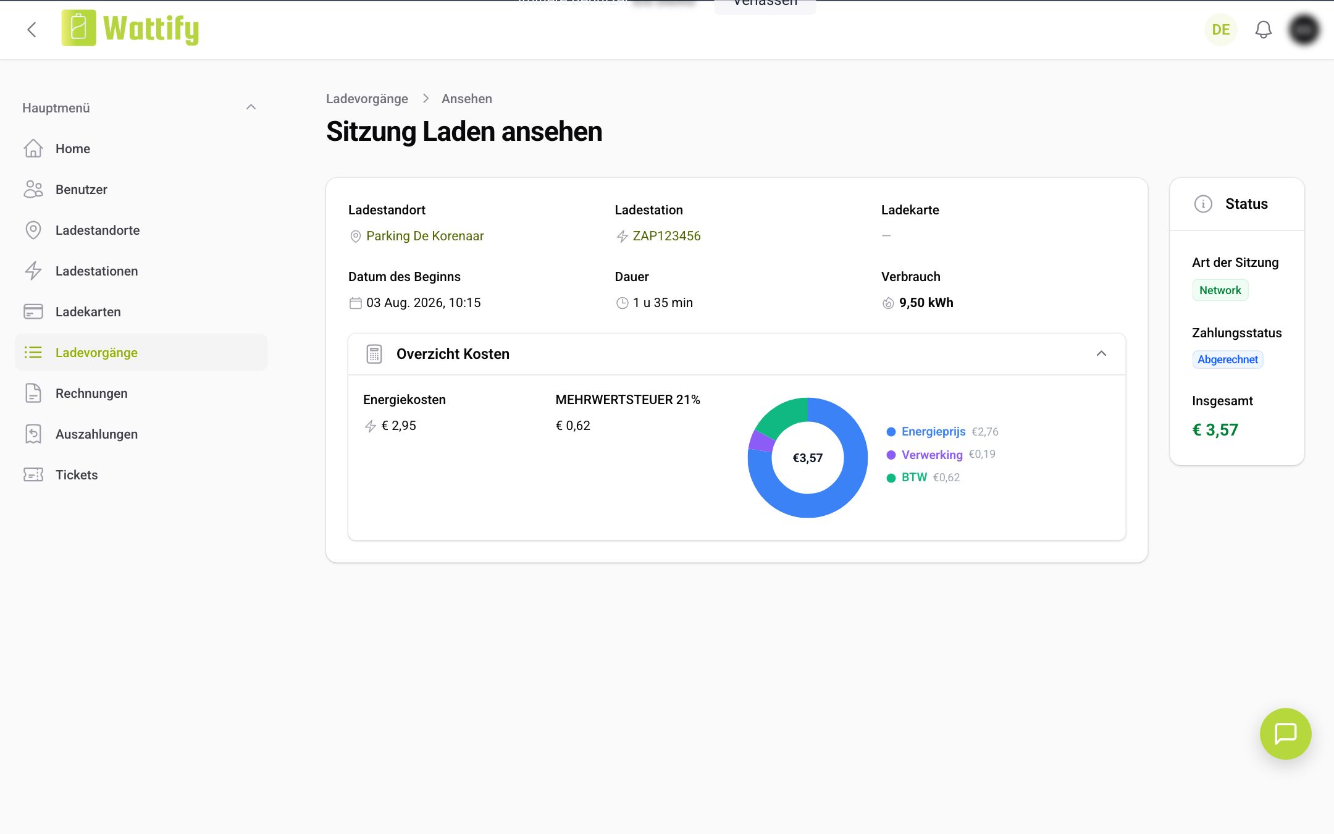This screenshot has height=834, width=1334.
Task: Click the location pin icon beside Parking De Korenaar
Action: pos(355,236)
